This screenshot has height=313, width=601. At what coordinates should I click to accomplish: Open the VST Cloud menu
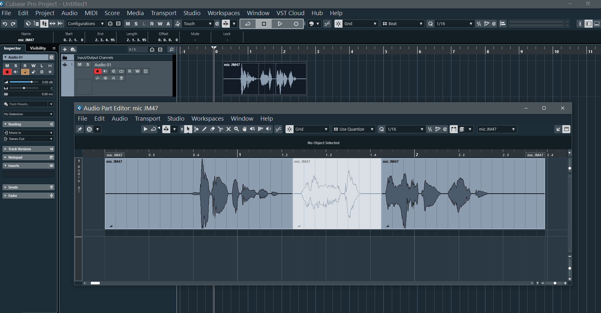pyautogui.click(x=290, y=13)
